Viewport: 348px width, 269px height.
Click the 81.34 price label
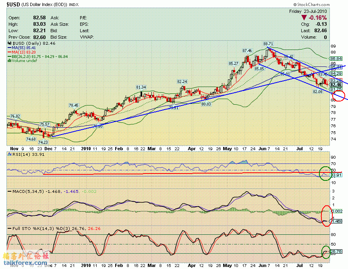coord(141,87)
